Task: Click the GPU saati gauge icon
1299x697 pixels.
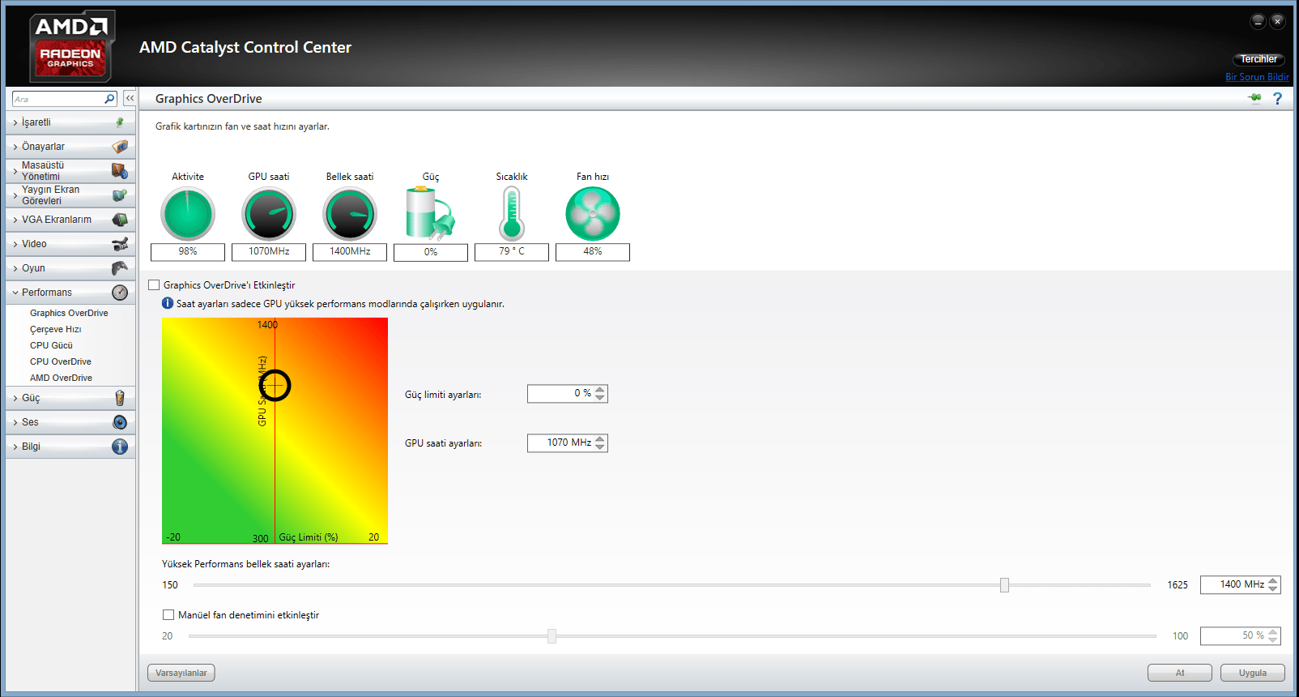Action: 269,214
